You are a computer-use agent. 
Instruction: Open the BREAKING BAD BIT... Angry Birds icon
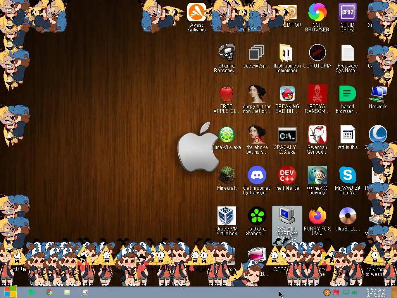(x=287, y=99)
